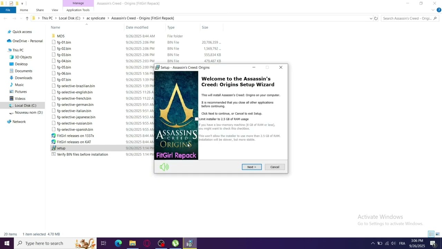
Task: Select the fg-03.bin file
Action: coord(64,55)
